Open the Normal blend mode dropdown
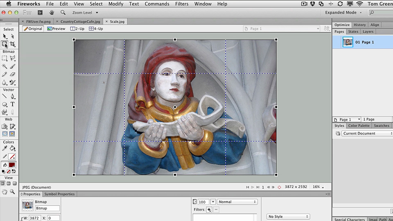 pyautogui.click(x=237, y=202)
